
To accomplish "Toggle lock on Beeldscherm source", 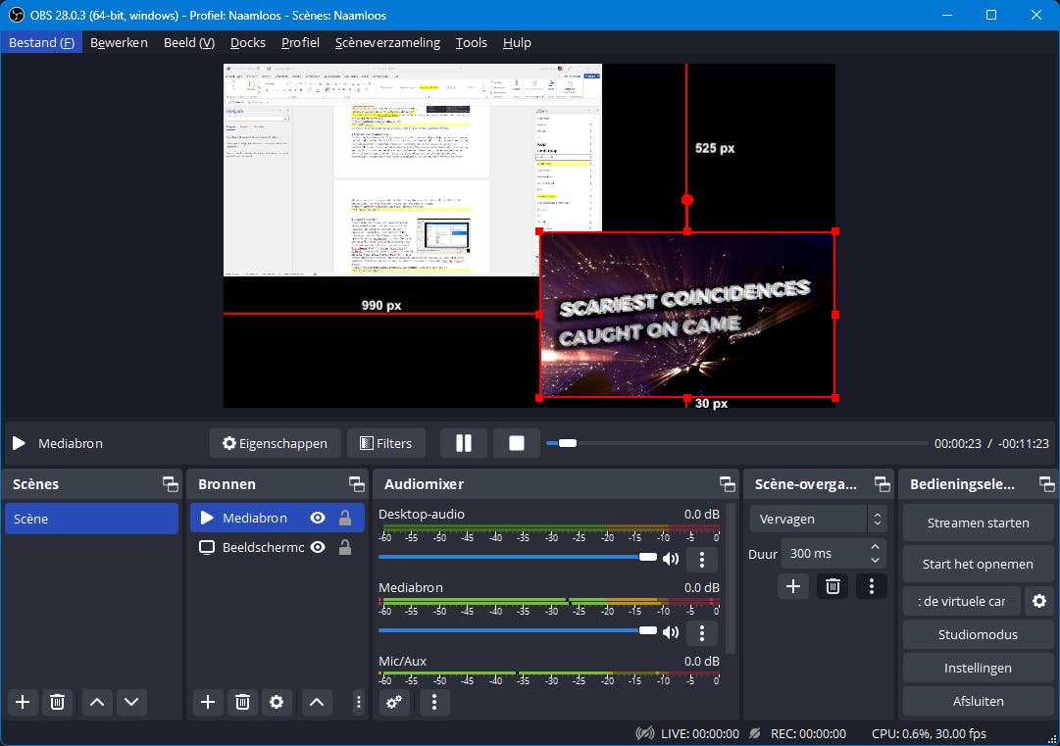I will pos(345,548).
